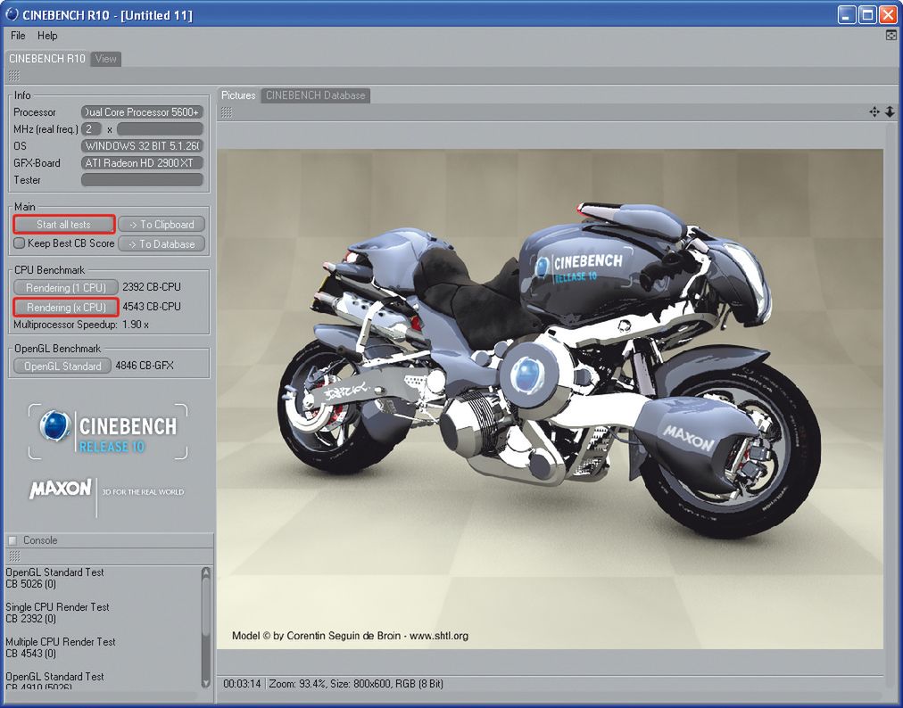Click the Zoom: 93.4% status bar text
The width and height of the screenshot is (903, 708).
(296, 684)
